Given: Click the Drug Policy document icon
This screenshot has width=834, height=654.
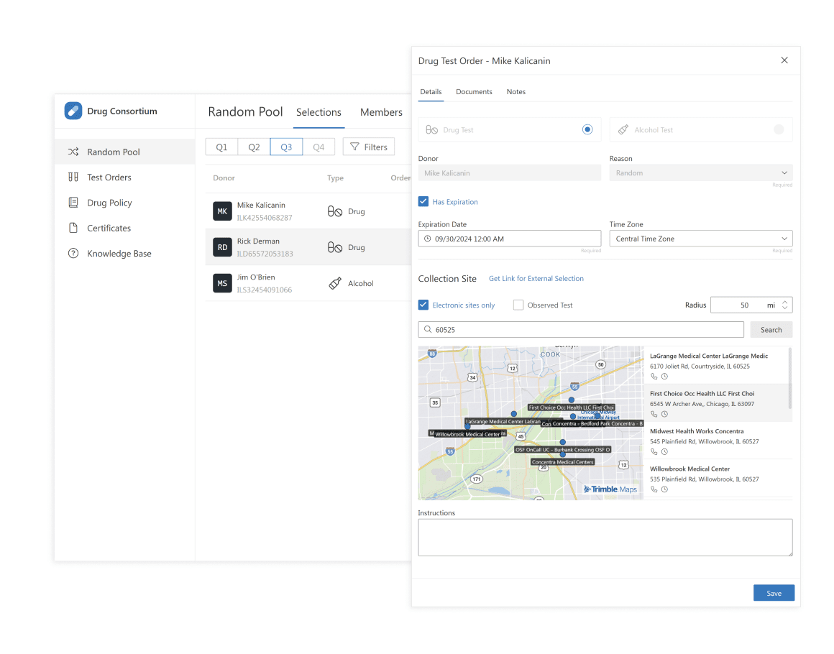Looking at the screenshot, I should 73,203.
